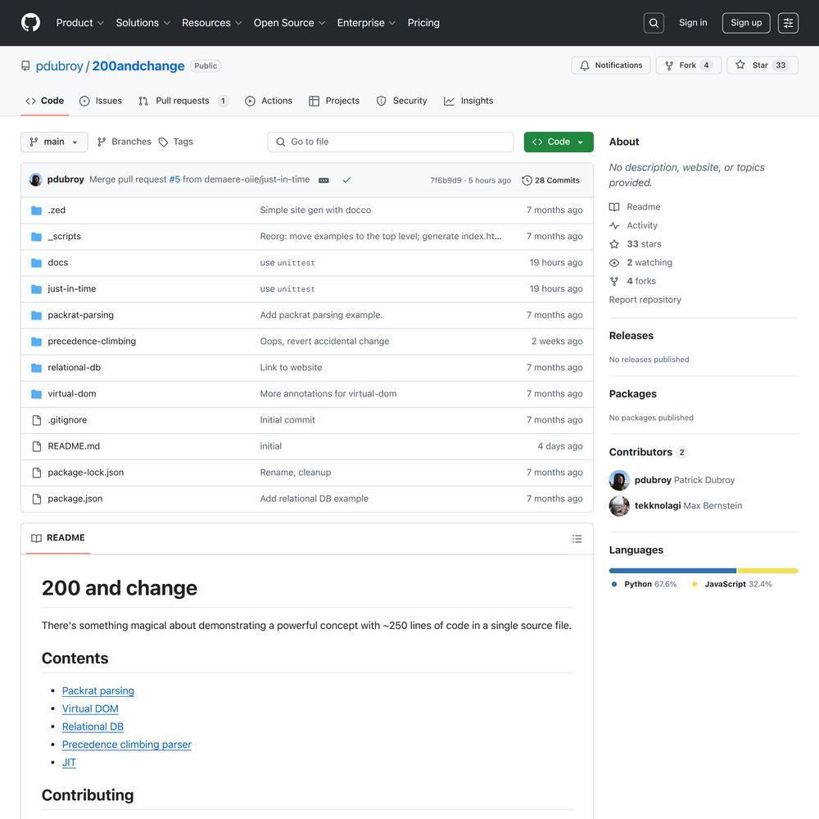Expand the Product menu

click(80, 23)
